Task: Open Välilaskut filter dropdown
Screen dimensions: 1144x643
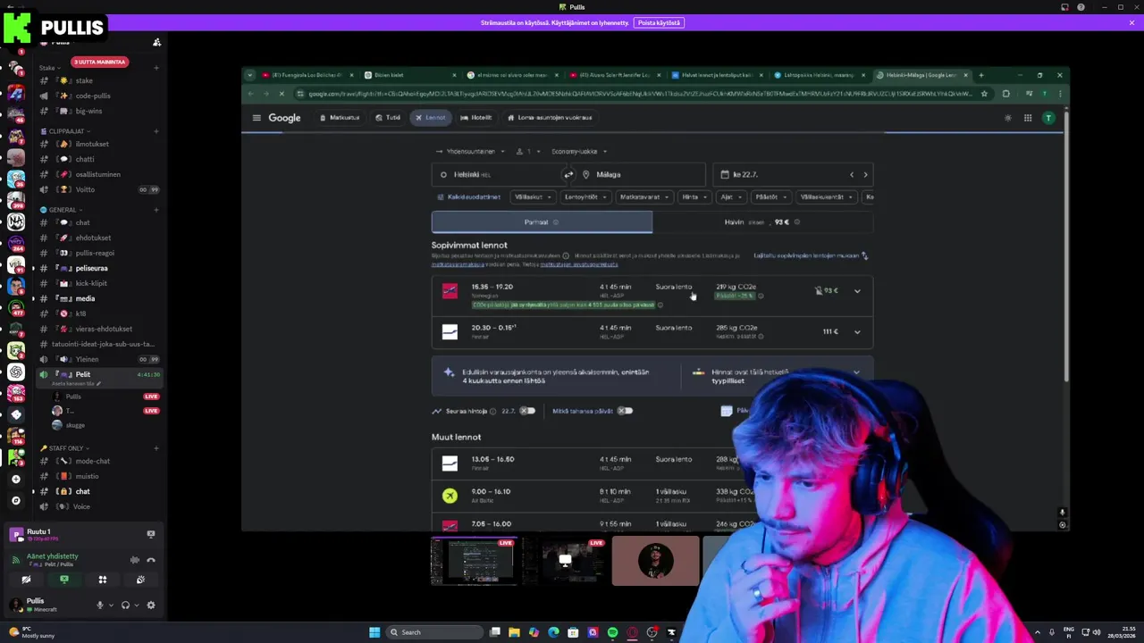Action: 532,196
